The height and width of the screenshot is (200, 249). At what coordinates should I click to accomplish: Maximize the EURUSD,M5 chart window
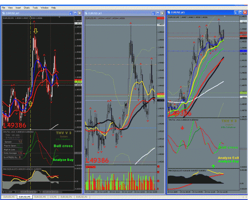pos(241,12)
